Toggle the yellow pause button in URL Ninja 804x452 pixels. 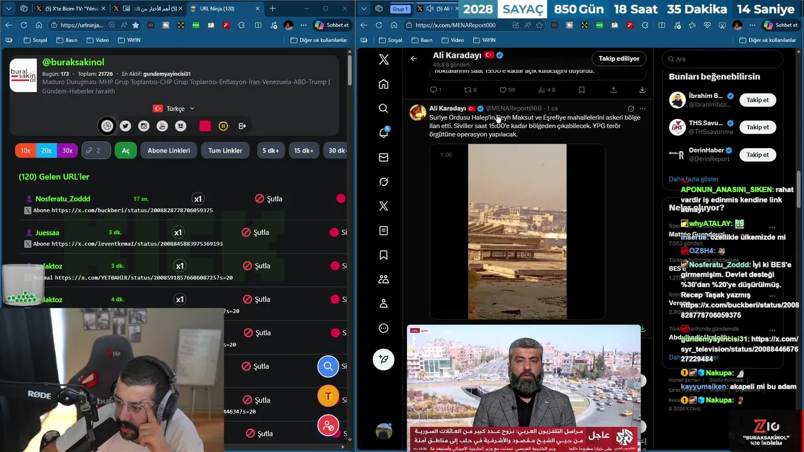pyautogui.click(x=223, y=126)
